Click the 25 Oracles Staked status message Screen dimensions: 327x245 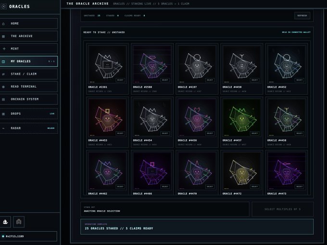pyautogui.click(x=119, y=228)
